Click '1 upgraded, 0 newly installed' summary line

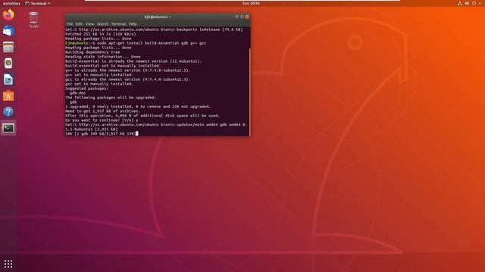(x=138, y=107)
